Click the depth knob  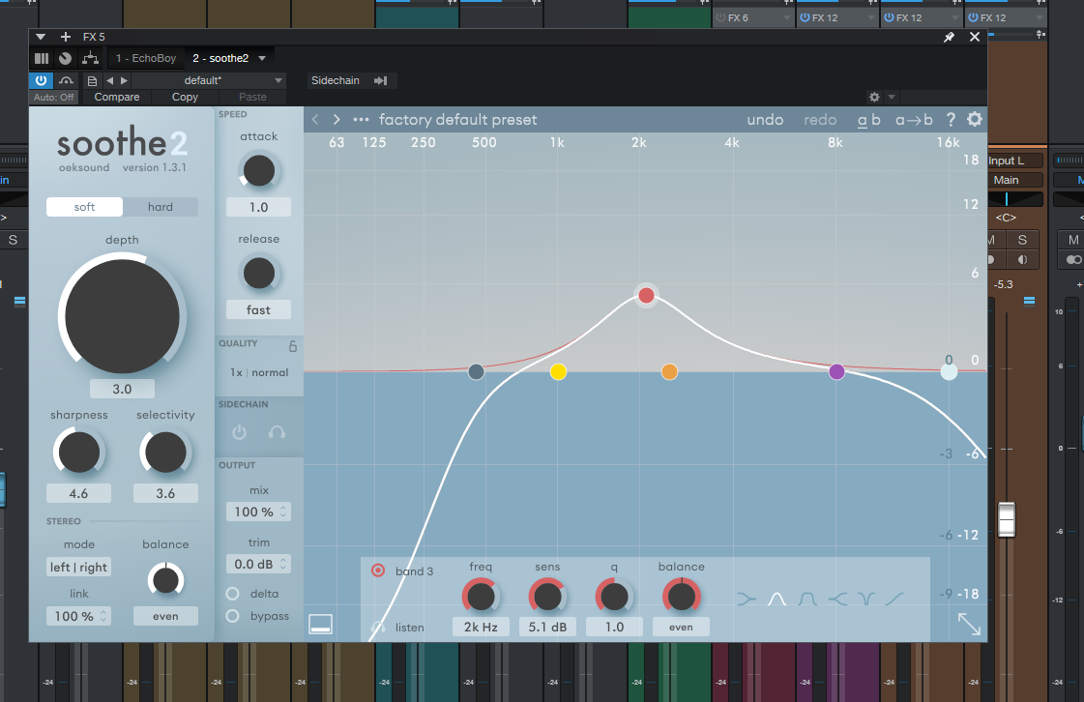[122, 316]
